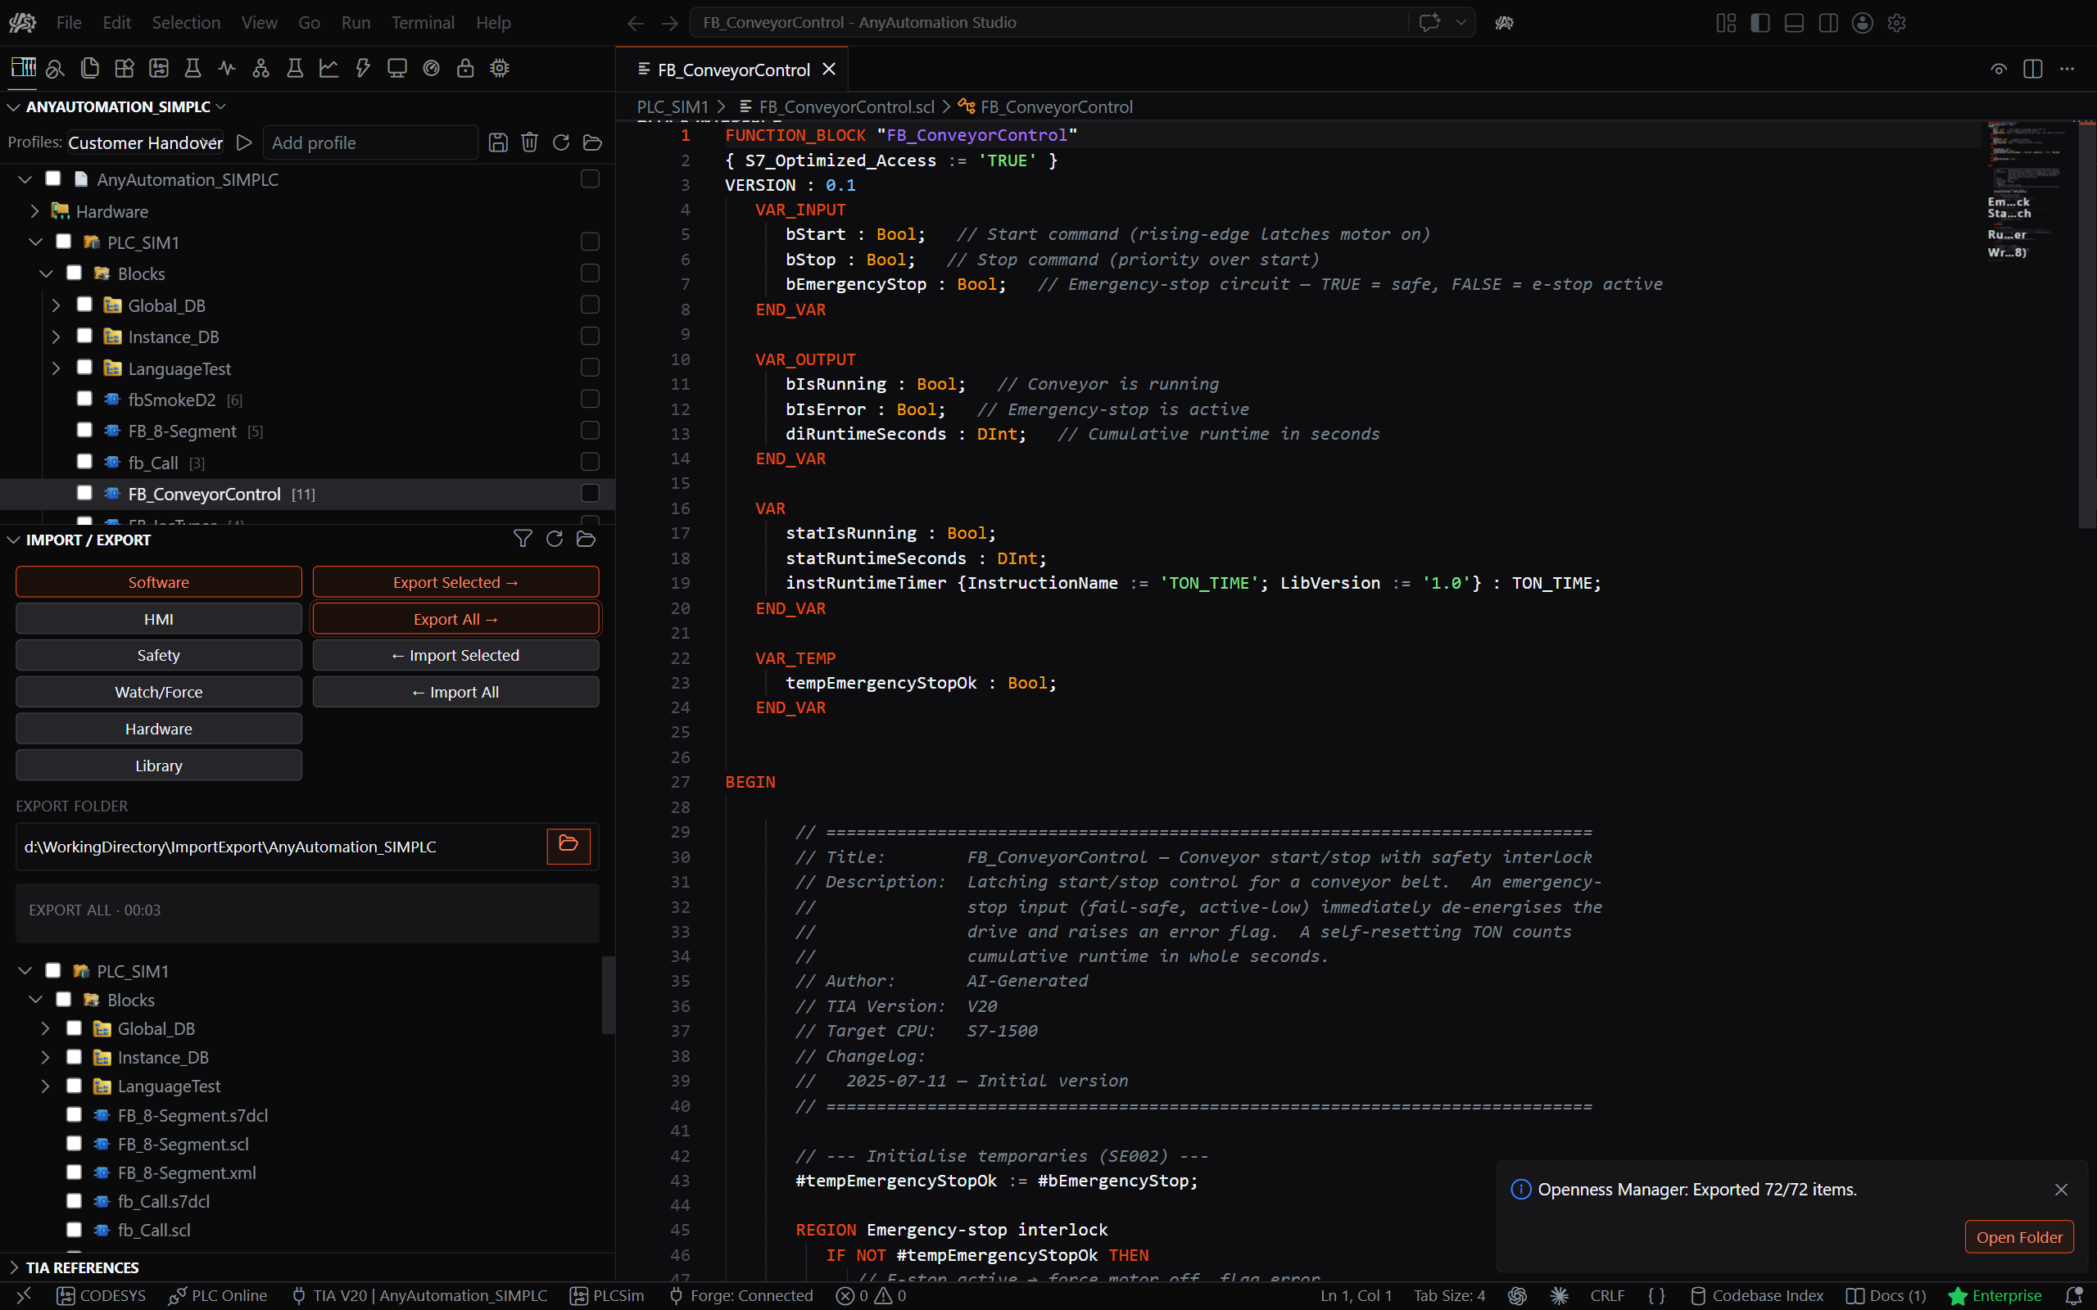Screen dimensions: 2097x1310
Task: Open the hierarchy tree view icon
Action: [x=260, y=68]
